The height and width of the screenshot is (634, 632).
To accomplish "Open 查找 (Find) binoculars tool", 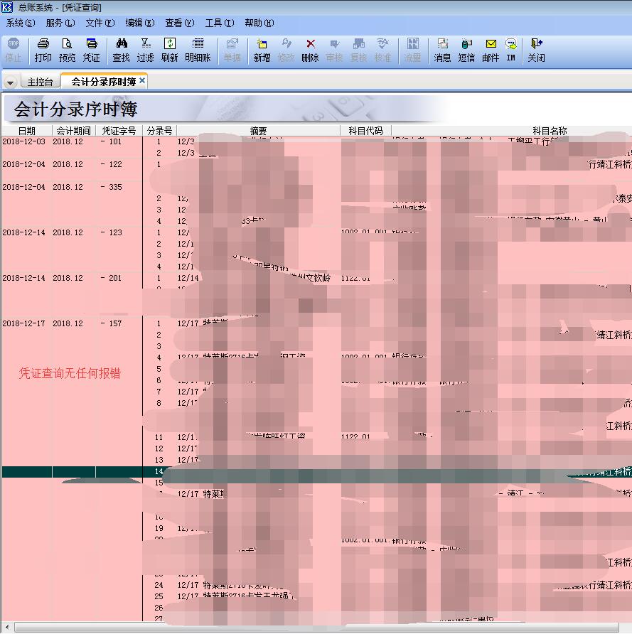I will point(122,50).
